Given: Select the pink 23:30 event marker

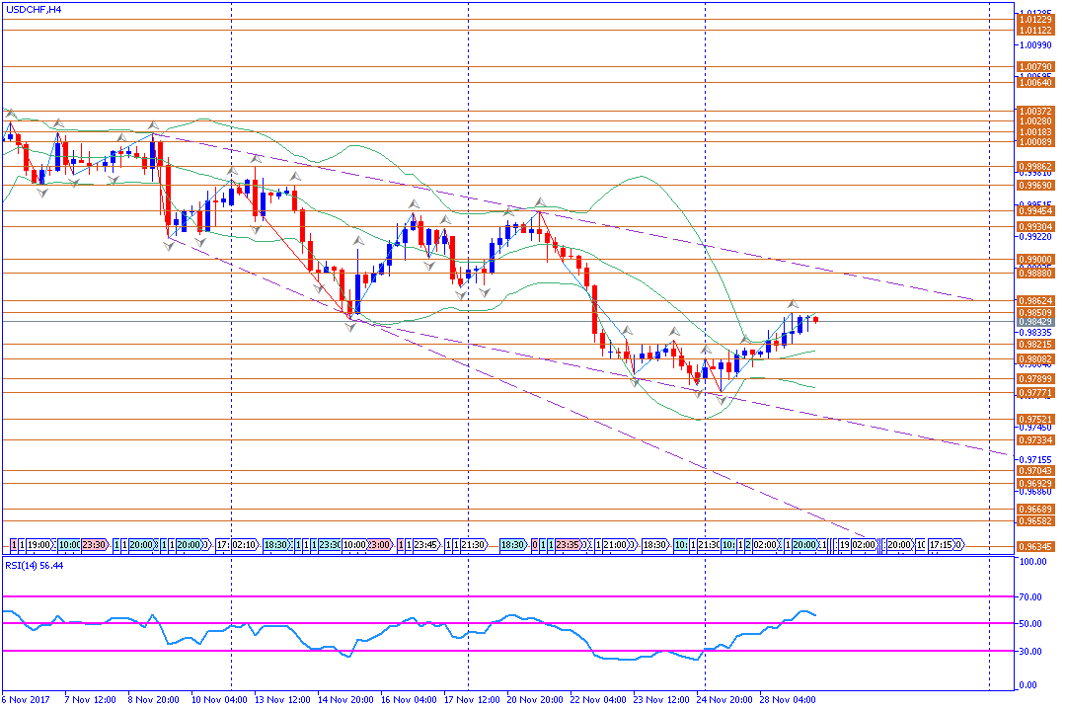Looking at the screenshot, I should pos(95,545).
